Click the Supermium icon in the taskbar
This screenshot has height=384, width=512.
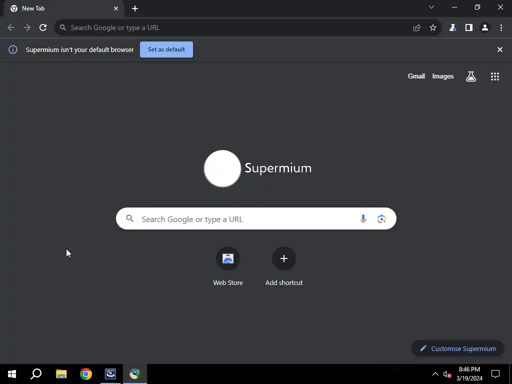tap(135, 374)
